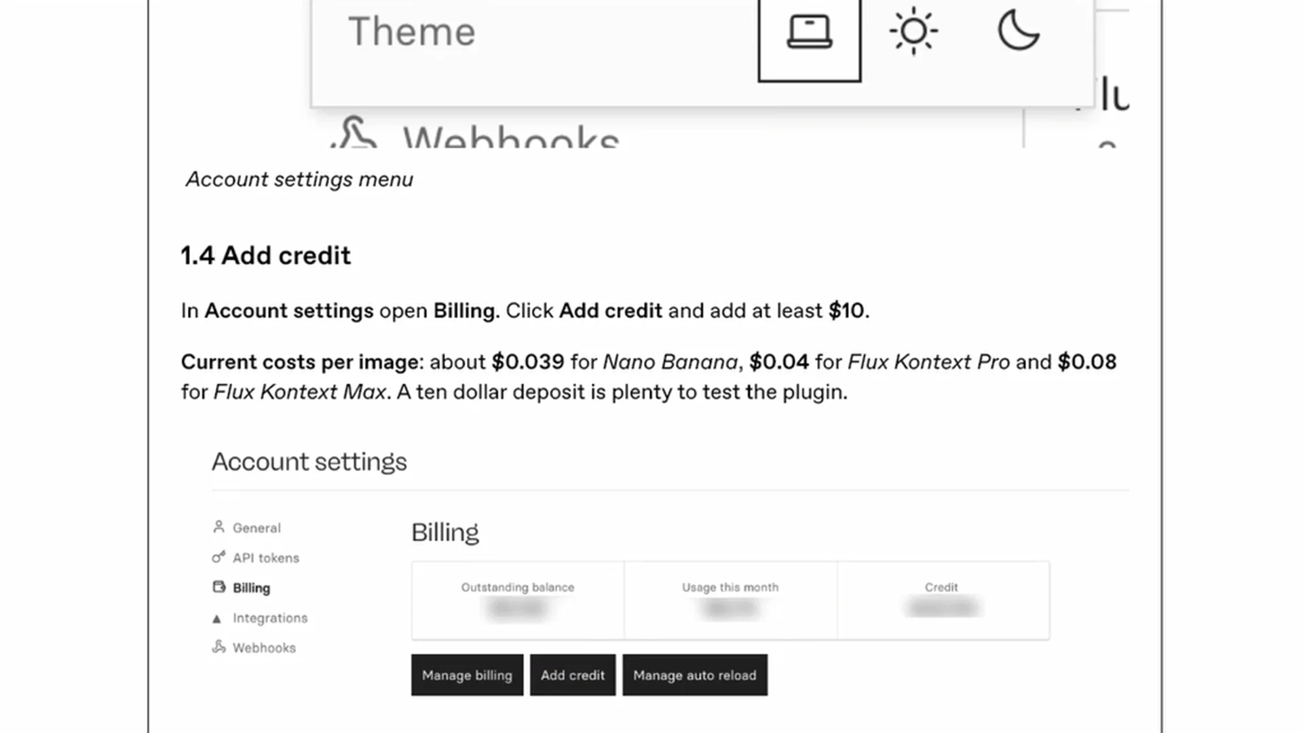Go to Integrations settings

click(269, 618)
